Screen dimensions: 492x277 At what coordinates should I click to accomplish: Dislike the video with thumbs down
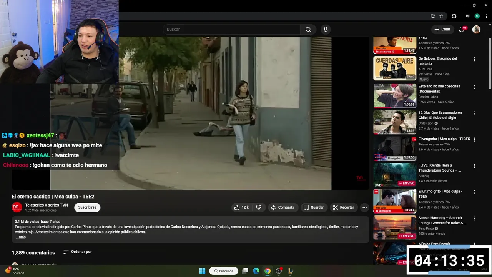(x=259, y=207)
